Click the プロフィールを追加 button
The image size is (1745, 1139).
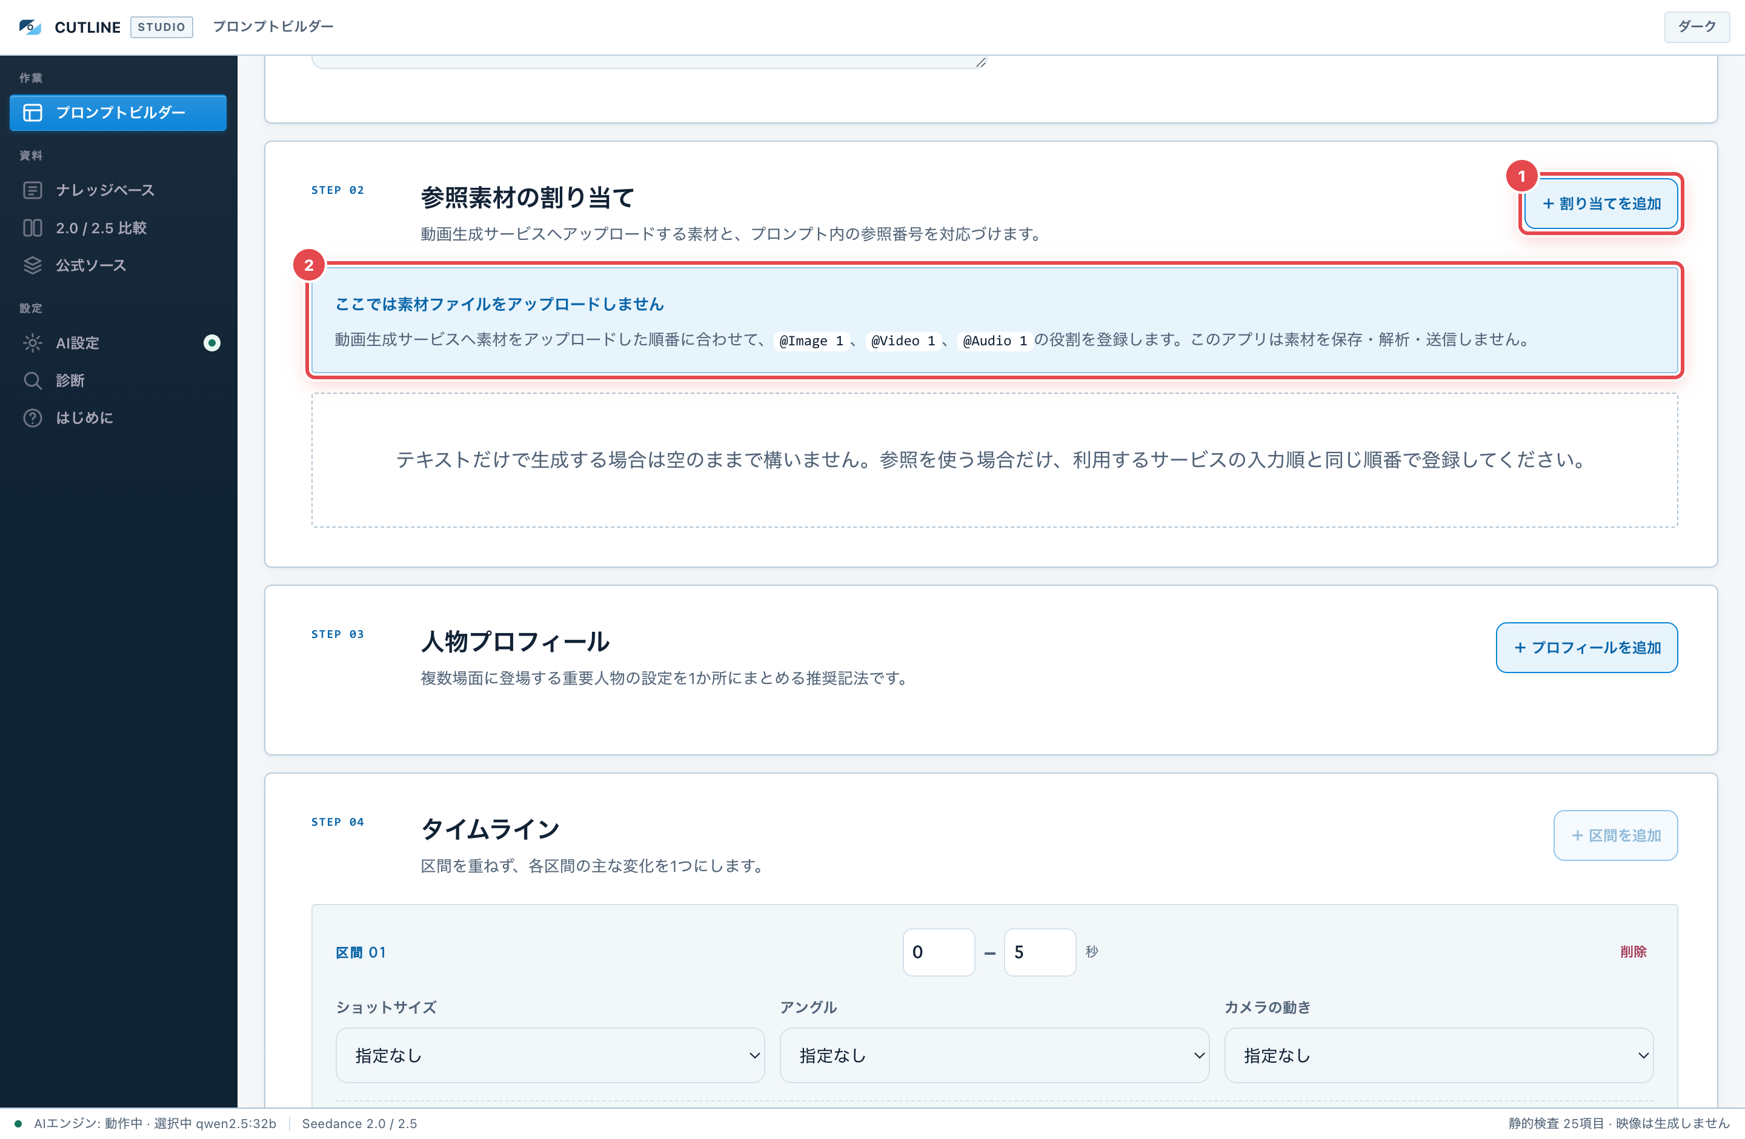coord(1587,647)
